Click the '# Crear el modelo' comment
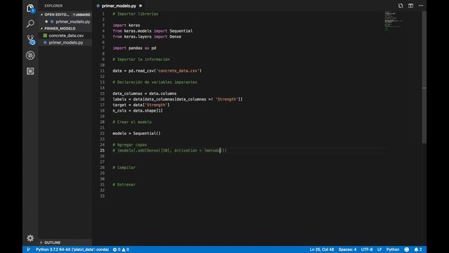449x253 pixels. (132, 122)
